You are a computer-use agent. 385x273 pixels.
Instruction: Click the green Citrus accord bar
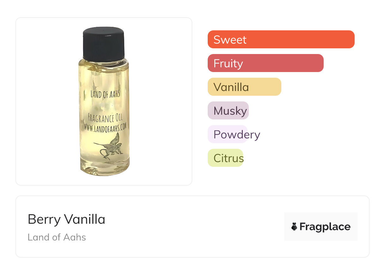pos(225,158)
